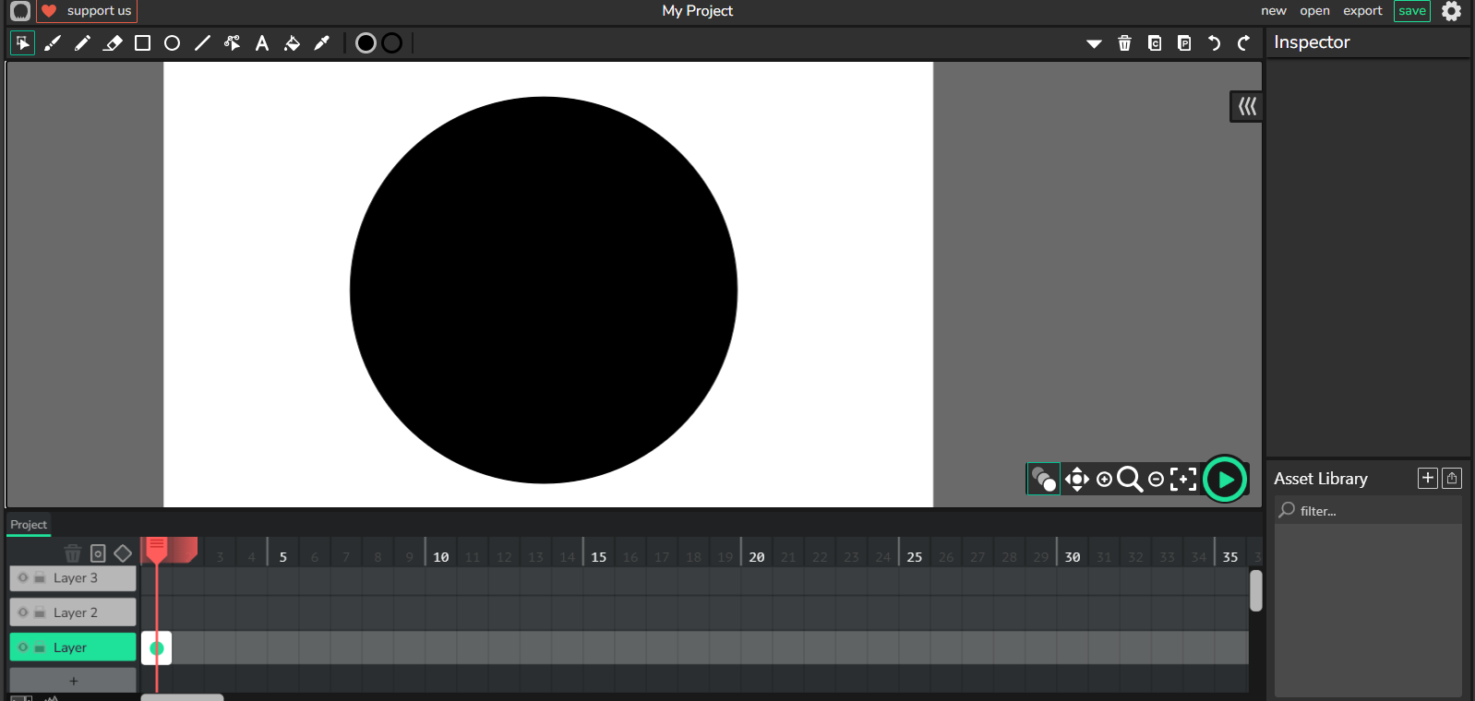Select the Line tool

(202, 43)
